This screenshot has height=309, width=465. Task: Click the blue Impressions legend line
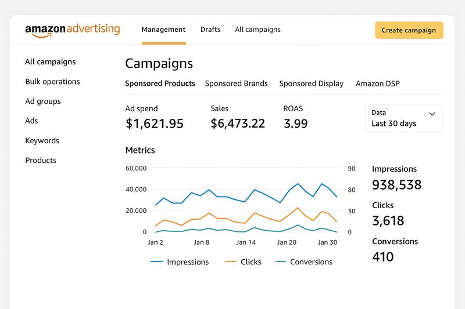pos(156,261)
